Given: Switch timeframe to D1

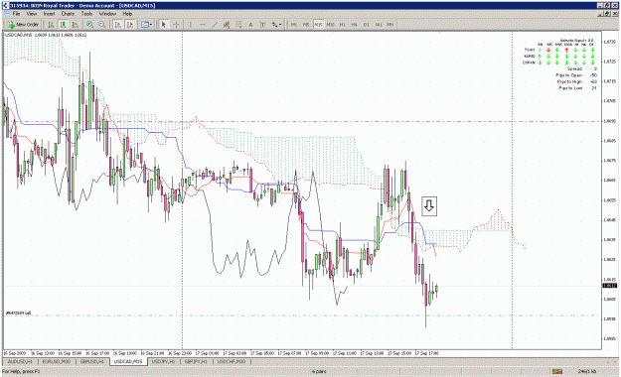Looking at the screenshot, I should pyautogui.click(x=367, y=25).
